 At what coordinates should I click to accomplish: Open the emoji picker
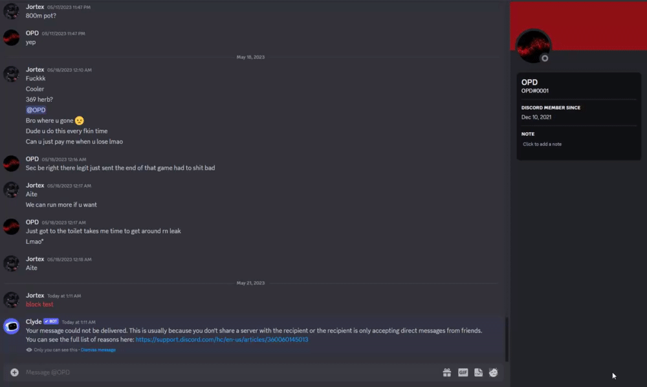tap(494, 373)
